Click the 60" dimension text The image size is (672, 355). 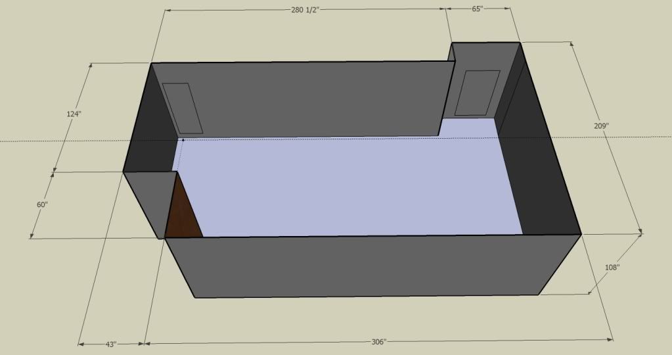tap(42, 204)
